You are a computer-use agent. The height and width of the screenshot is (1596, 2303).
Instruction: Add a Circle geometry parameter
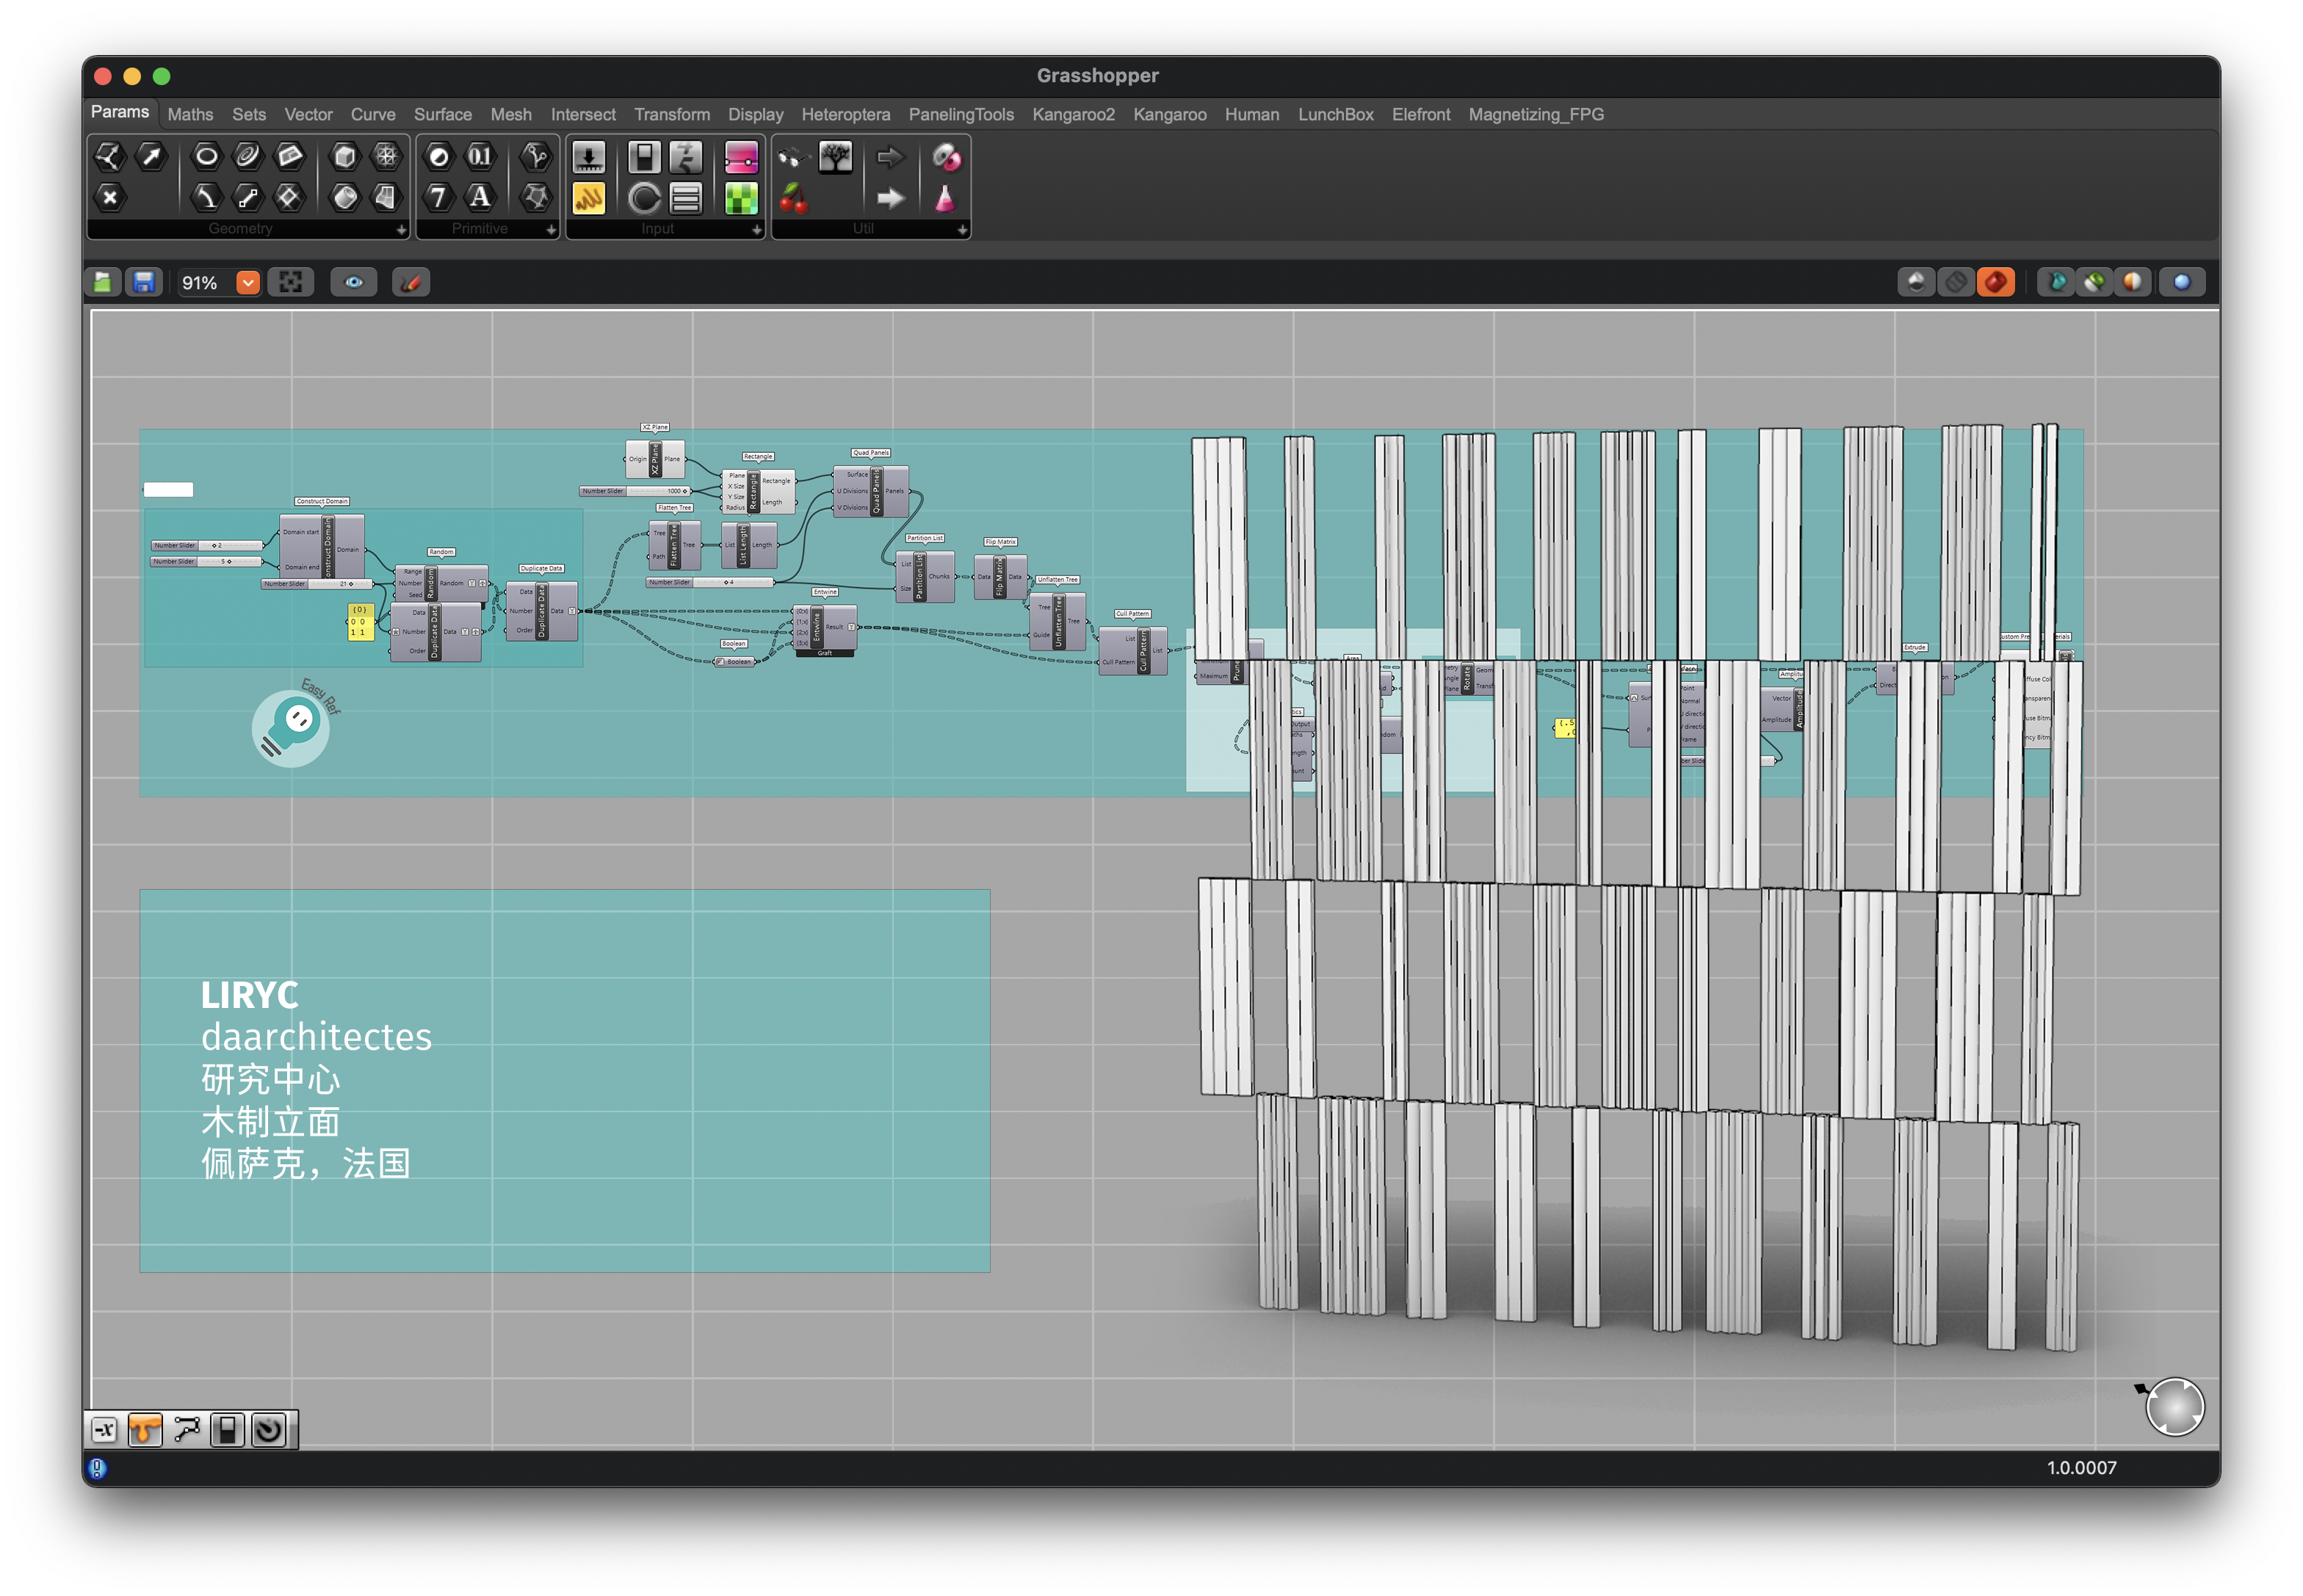click(206, 156)
